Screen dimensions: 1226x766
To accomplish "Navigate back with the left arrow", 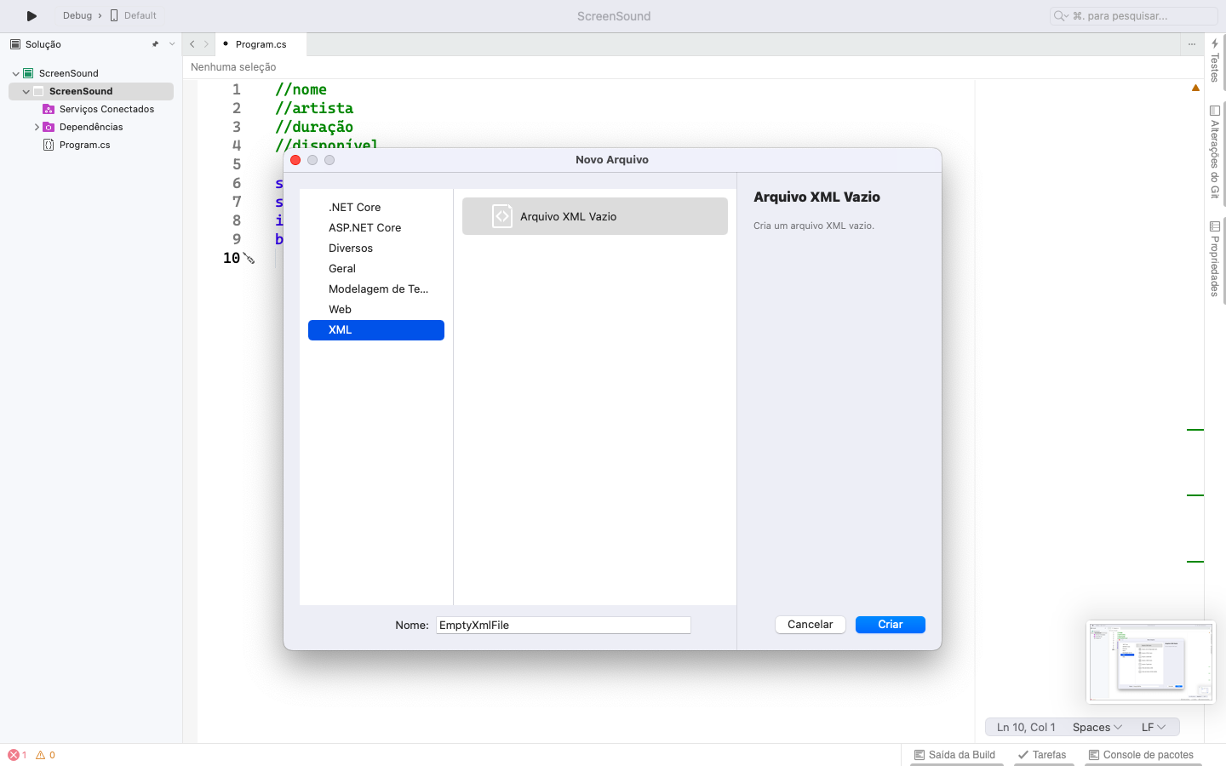I will [x=192, y=44].
